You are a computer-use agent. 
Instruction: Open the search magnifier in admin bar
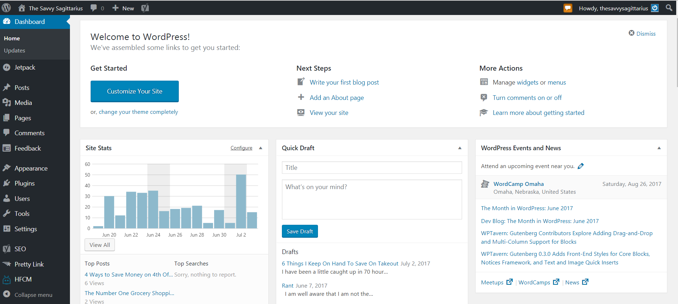669,8
